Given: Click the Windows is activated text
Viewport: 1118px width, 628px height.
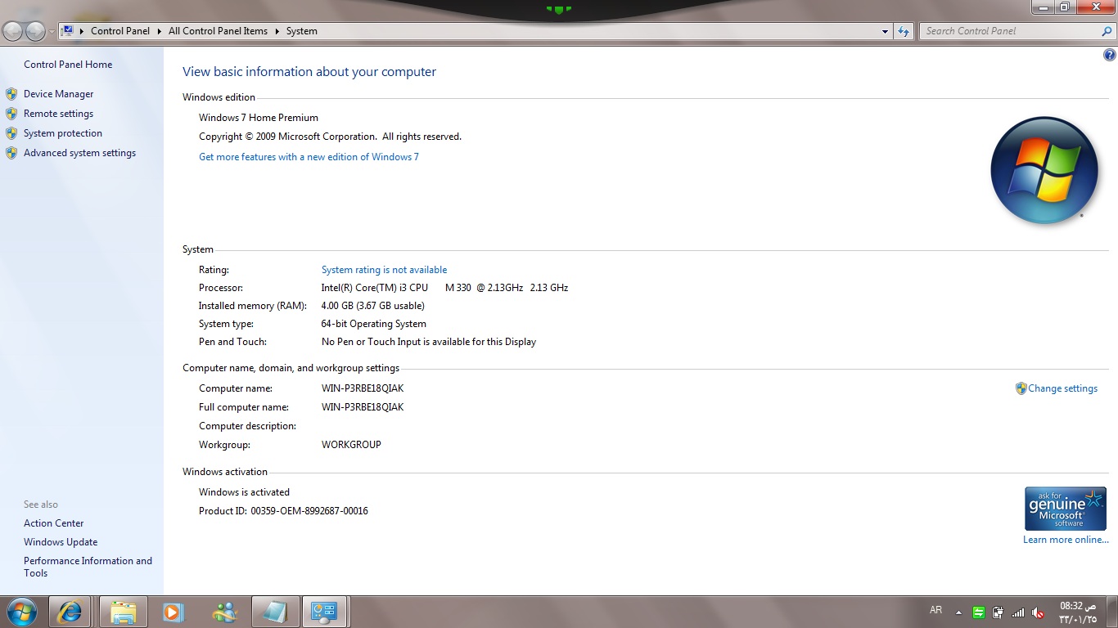Looking at the screenshot, I should pos(244,492).
